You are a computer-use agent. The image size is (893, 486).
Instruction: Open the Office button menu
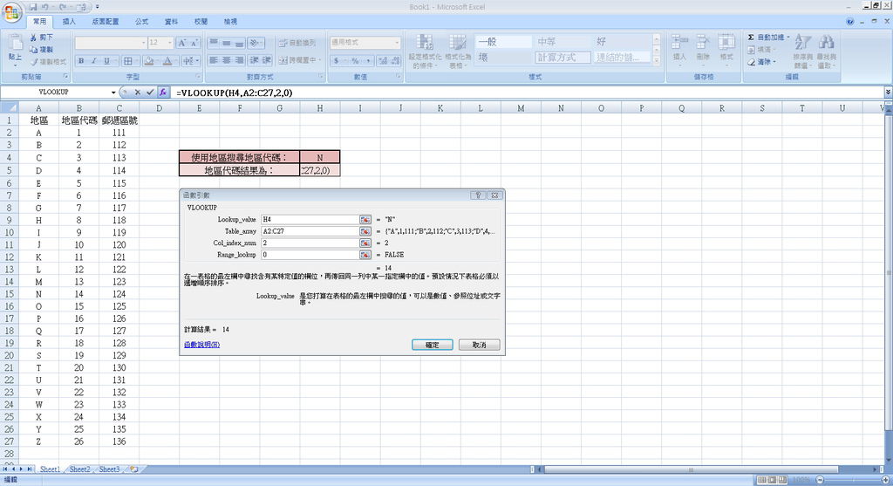point(12,12)
